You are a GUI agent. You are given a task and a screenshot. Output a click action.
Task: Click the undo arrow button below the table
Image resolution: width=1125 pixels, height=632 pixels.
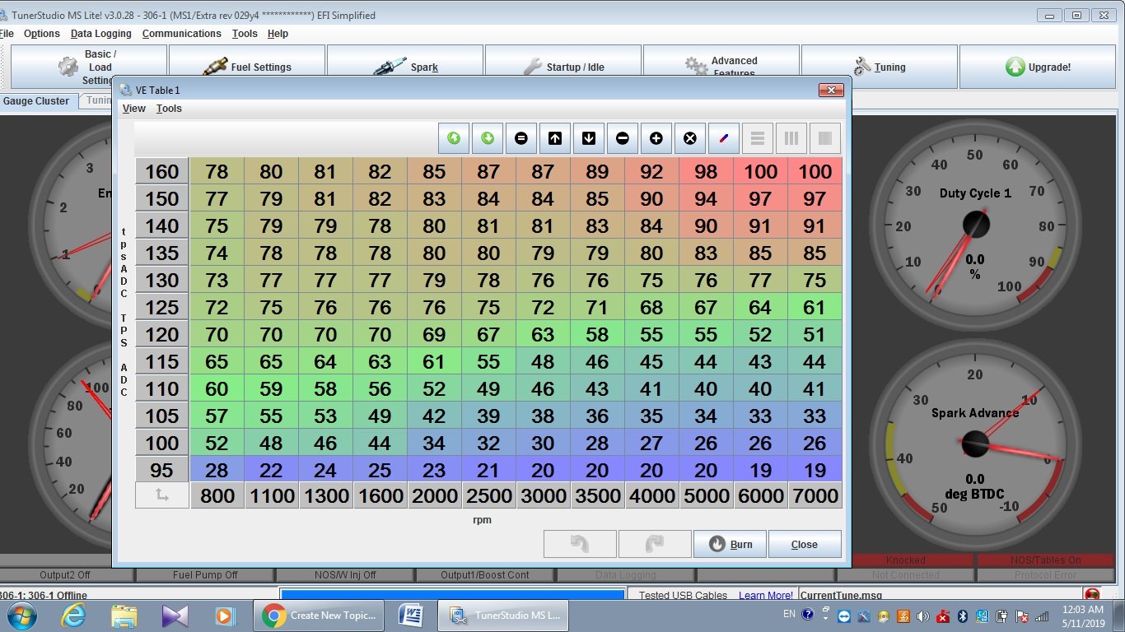[580, 544]
